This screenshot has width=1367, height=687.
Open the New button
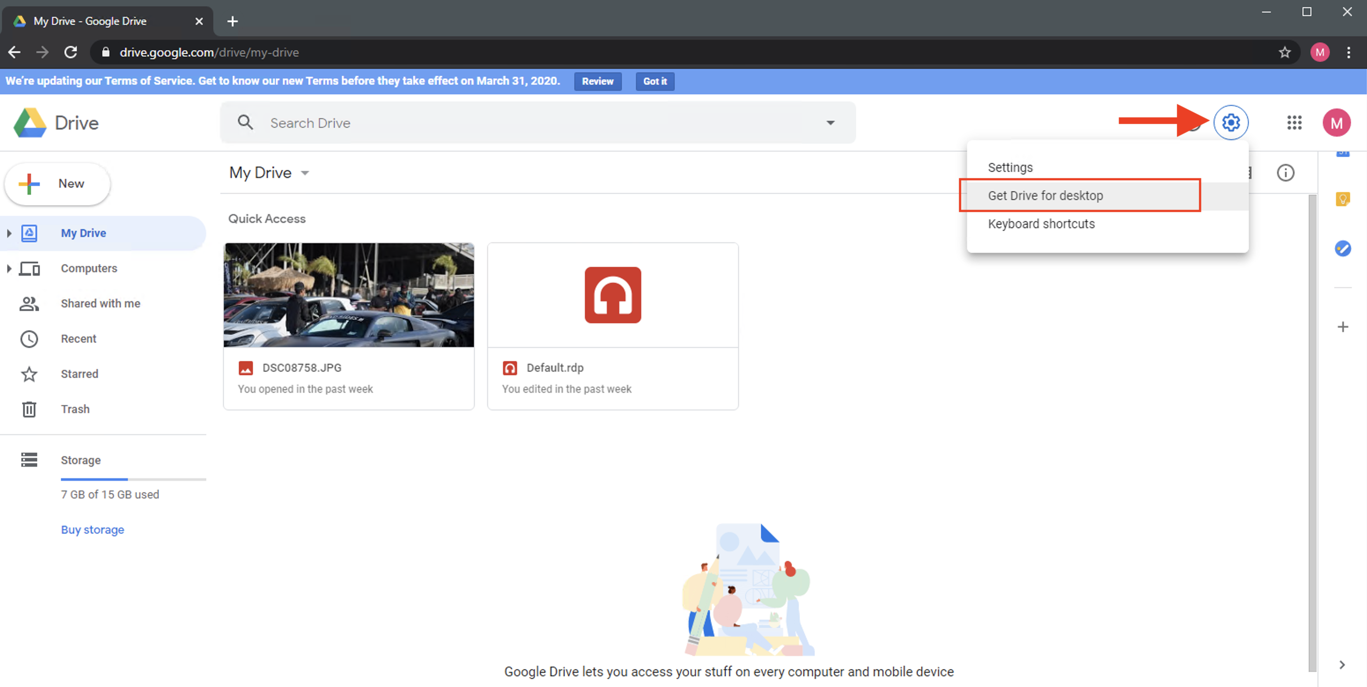pyautogui.click(x=57, y=184)
